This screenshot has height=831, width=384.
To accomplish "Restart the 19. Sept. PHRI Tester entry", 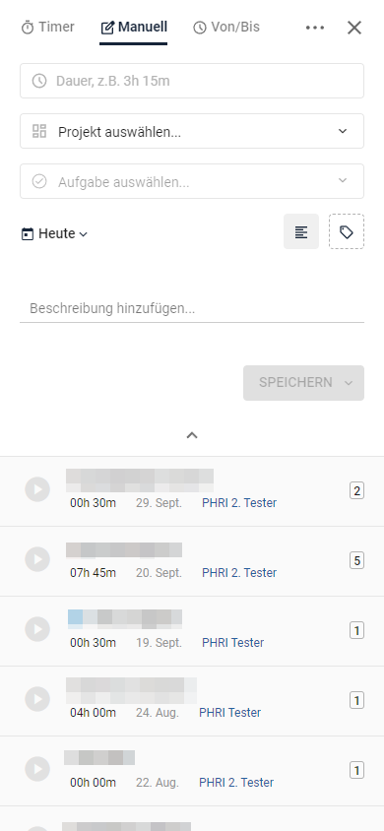I will click(x=37, y=629).
